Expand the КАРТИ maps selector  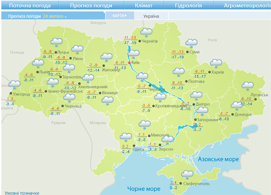120,16
